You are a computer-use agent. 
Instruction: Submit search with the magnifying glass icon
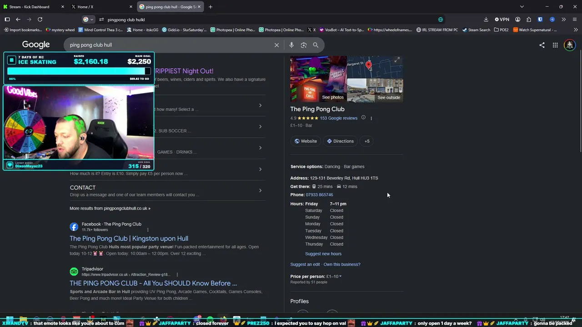(x=316, y=45)
